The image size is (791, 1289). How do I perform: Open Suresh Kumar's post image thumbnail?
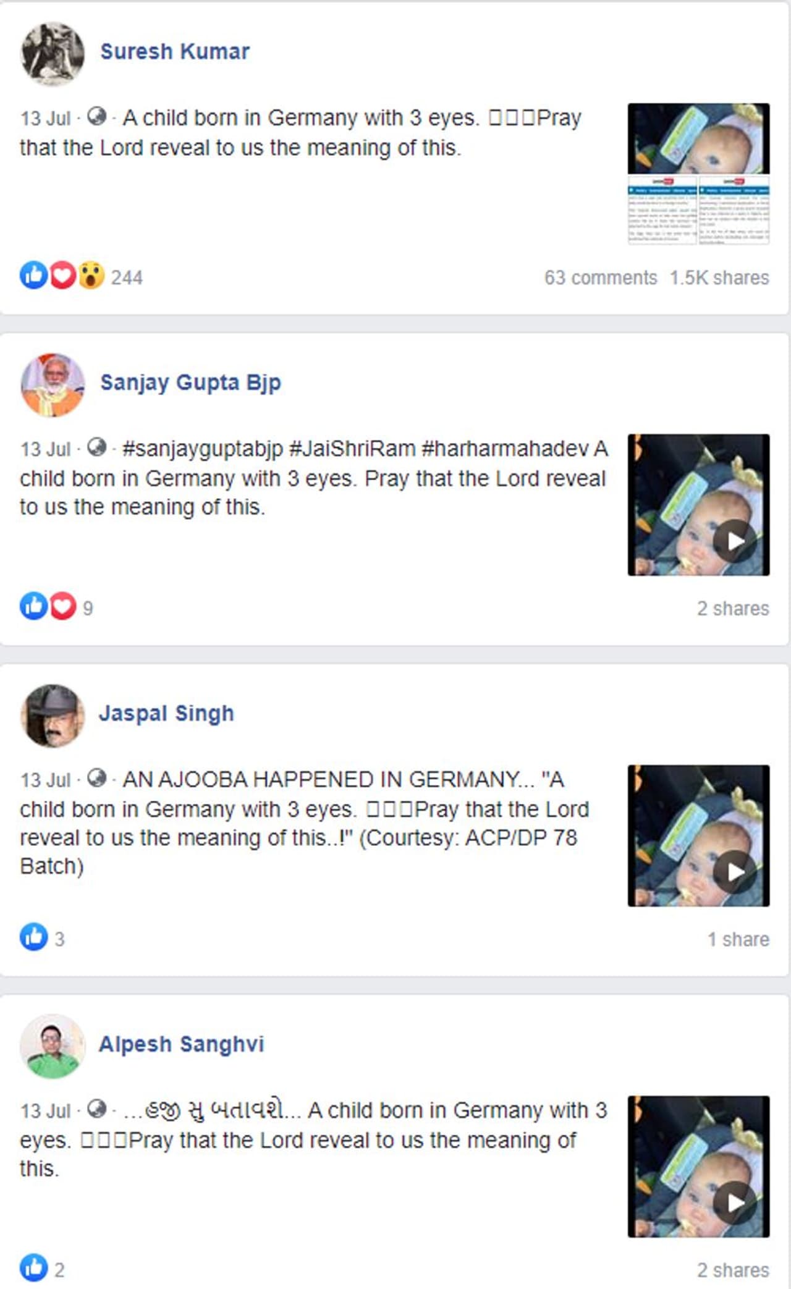(x=699, y=174)
